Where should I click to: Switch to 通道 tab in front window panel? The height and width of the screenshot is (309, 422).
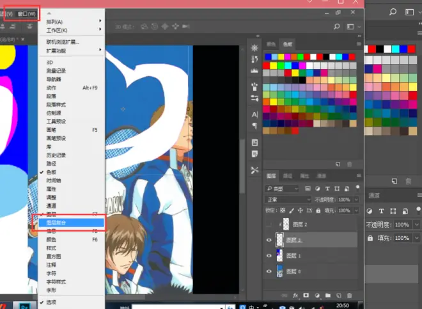pos(322,176)
